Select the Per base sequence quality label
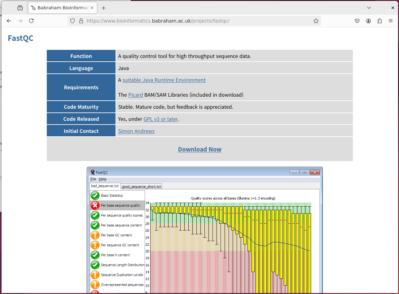The height and width of the screenshot is (294, 399). point(121,205)
